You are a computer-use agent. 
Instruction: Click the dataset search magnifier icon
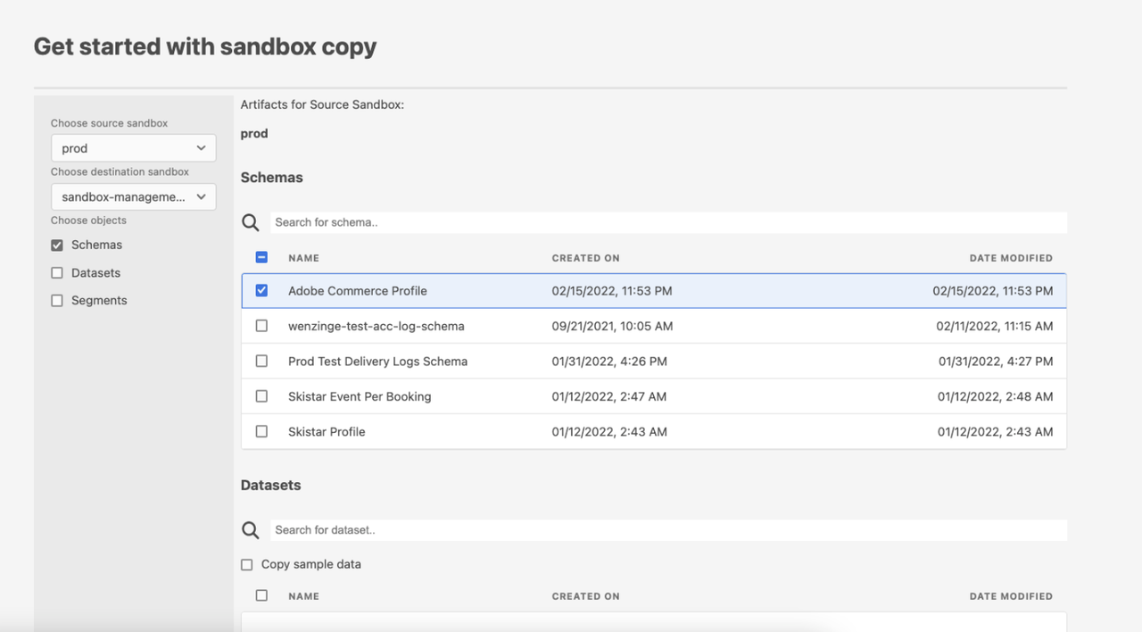click(x=251, y=530)
